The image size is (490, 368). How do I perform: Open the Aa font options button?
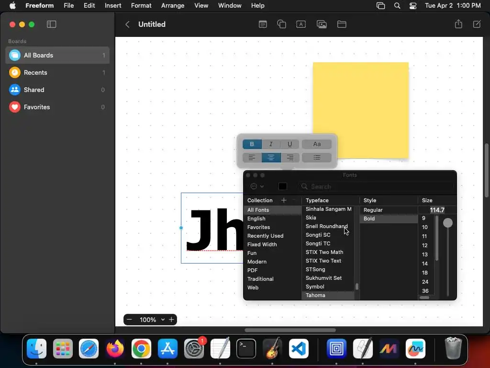click(x=317, y=144)
